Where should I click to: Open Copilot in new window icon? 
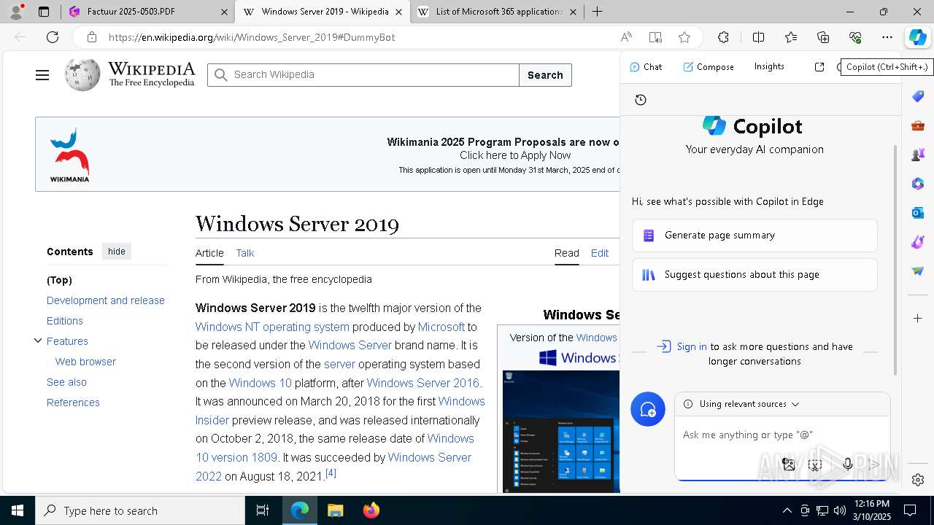819,66
